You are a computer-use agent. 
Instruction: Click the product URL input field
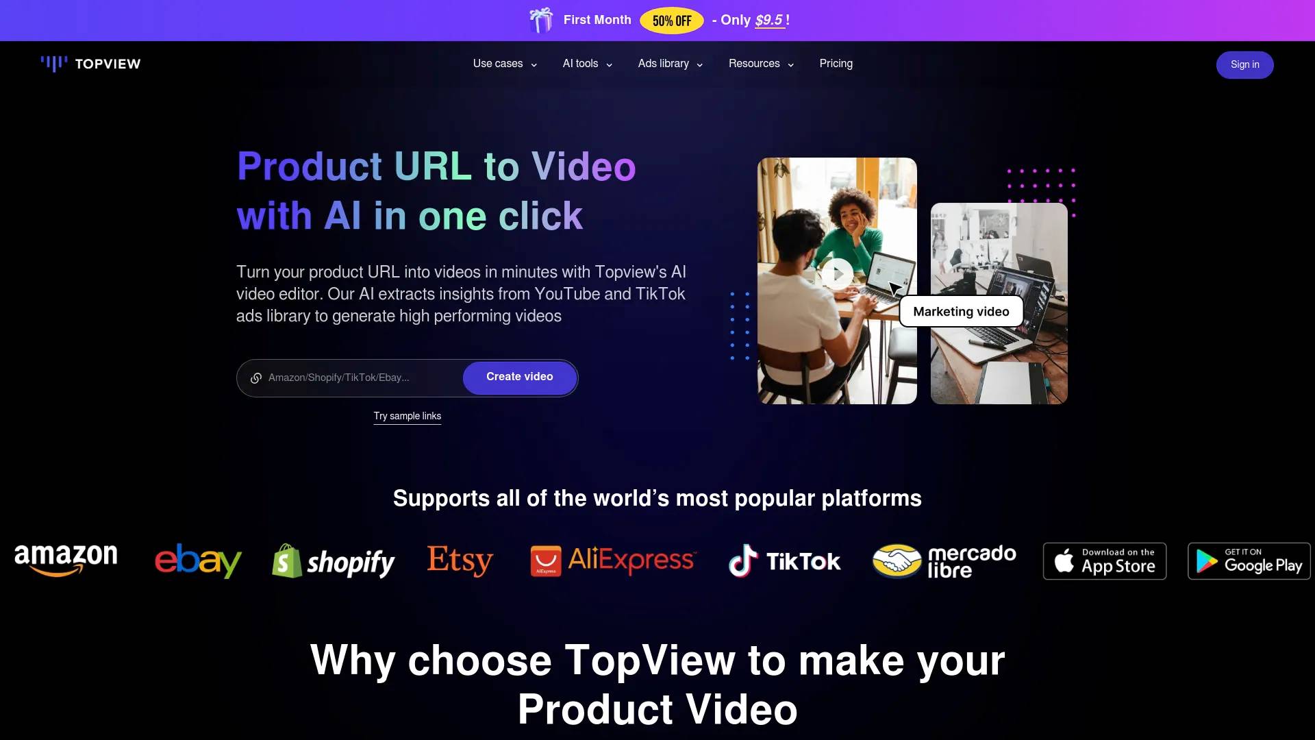(357, 377)
